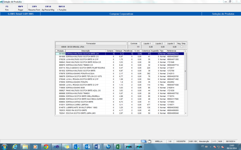The height and width of the screenshot is (150, 241).
Task: Click the monitor icon in status bar
Action: coord(144,141)
